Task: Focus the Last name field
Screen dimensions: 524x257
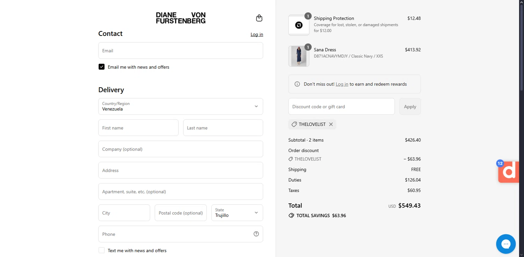Action: (x=223, y=128)
